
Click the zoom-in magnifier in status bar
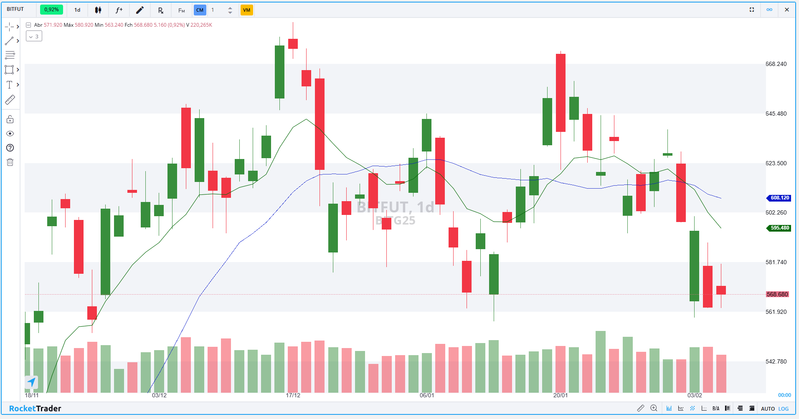[654, 408]
